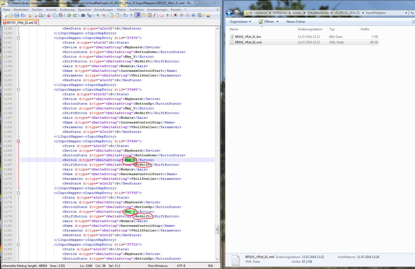This screenshot has height=269, width=415.
Task: Start macro recording with red record icon
Action: [175, 15]
